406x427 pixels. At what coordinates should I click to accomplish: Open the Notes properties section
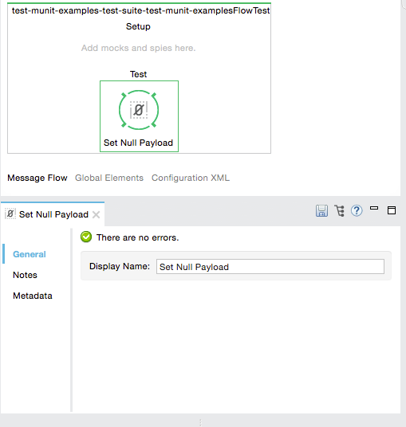pyautogui.click(x=25, y=275)
